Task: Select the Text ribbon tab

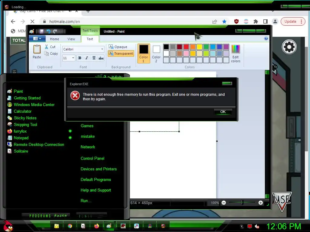Action: [90, 39]
